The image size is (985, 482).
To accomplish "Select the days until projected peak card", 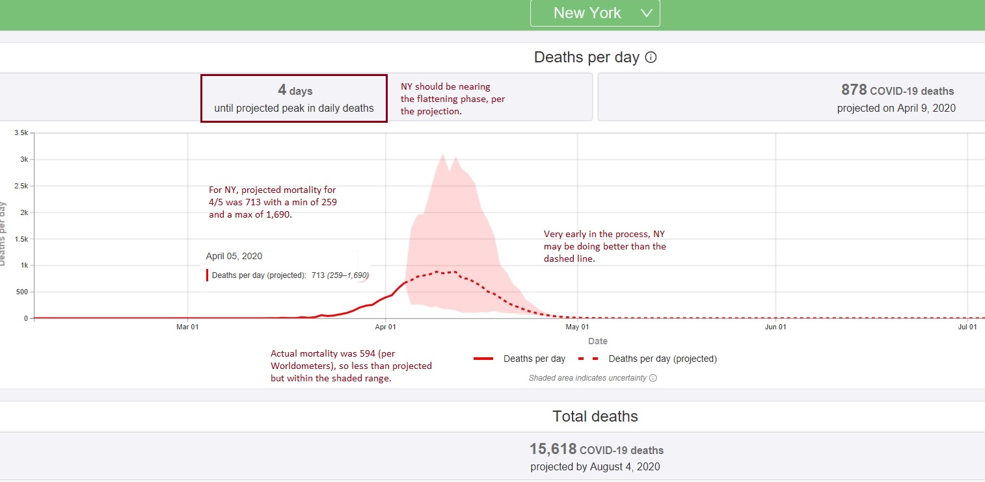I will [294, 99].
